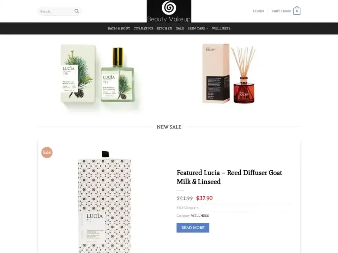Open the Wellness menu item

[221, 28]
